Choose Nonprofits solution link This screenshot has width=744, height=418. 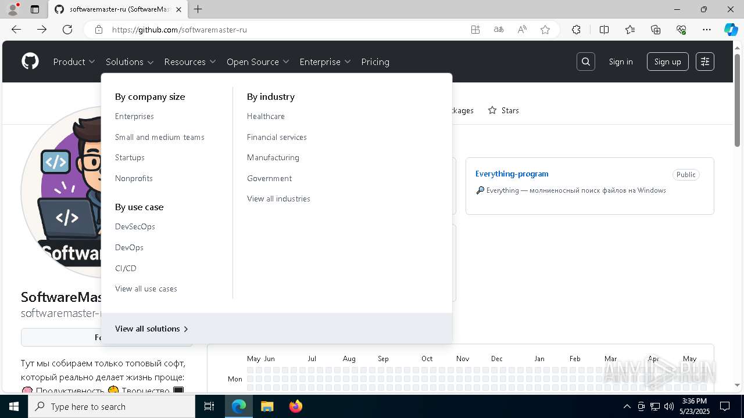[x=134, y=178]
